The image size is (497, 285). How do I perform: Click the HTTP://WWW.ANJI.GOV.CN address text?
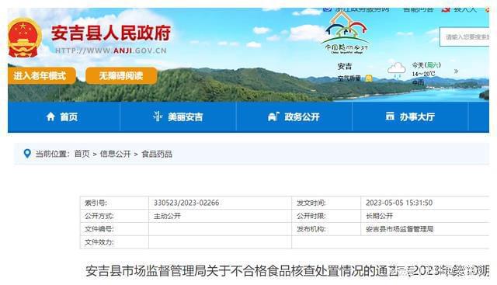(x=111, y=50)
